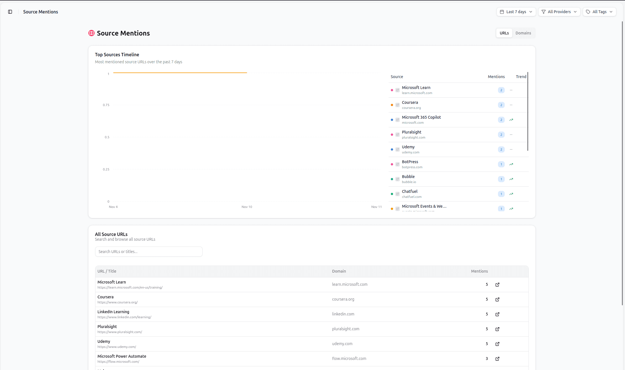Click the Source Mentions breadcrumb label

coord(41,12)
